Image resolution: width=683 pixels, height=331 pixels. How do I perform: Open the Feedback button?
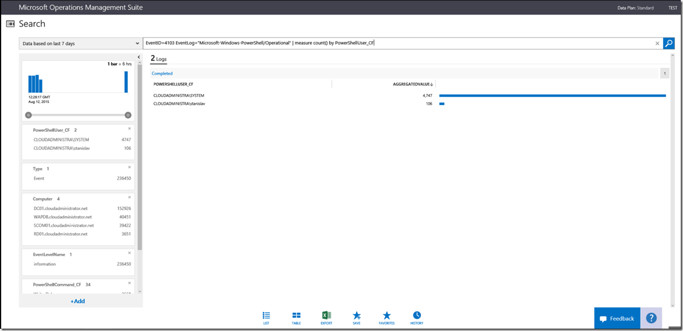tap(617, 318)
